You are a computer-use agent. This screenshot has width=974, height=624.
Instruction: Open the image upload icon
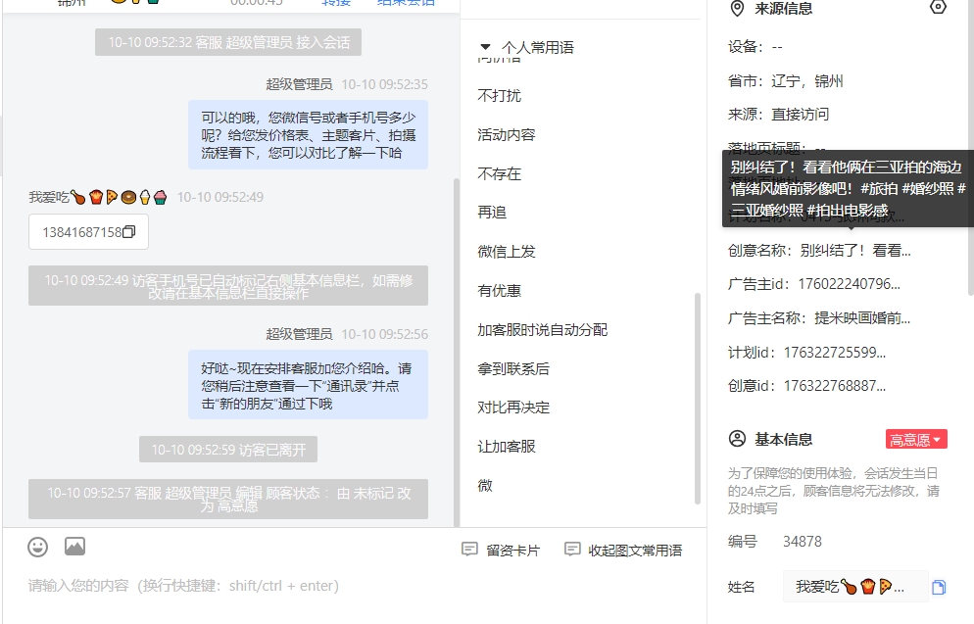[75, 547]
